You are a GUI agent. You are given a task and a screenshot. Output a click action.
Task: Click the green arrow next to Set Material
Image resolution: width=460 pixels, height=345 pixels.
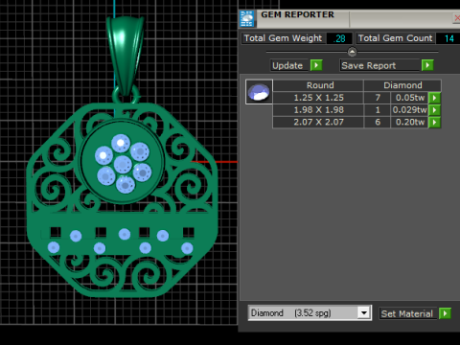point(445,313)
